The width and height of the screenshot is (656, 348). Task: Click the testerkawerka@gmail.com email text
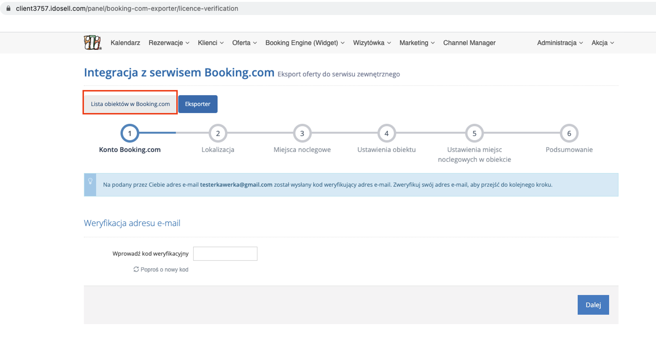coord(236,185)
